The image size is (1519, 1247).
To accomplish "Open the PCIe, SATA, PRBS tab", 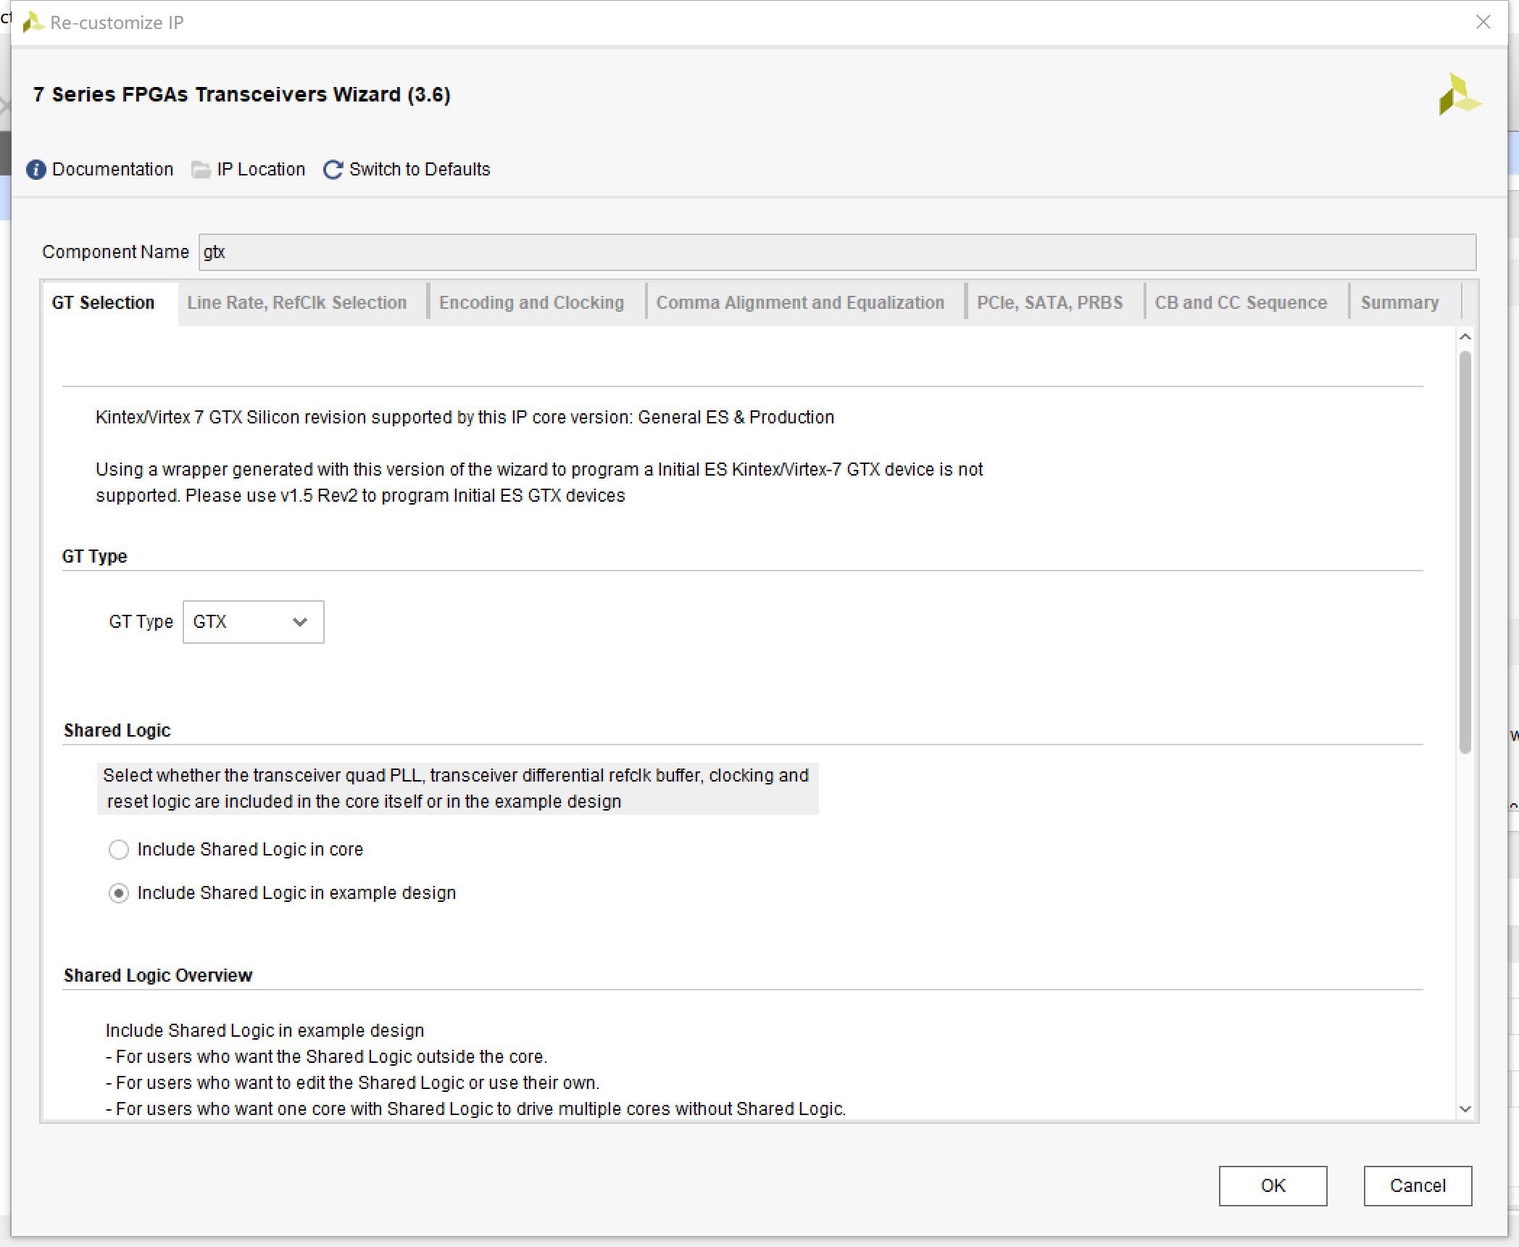I will pyautogui.click(x=1049, y=303).
